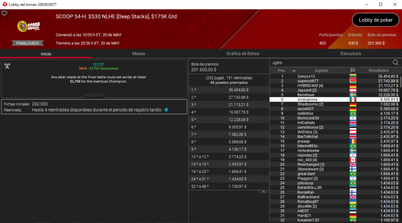Viewport: 402px width, 223px height.
Task: Select player row rojorulez [2]
Action: [x=334, y=155]
